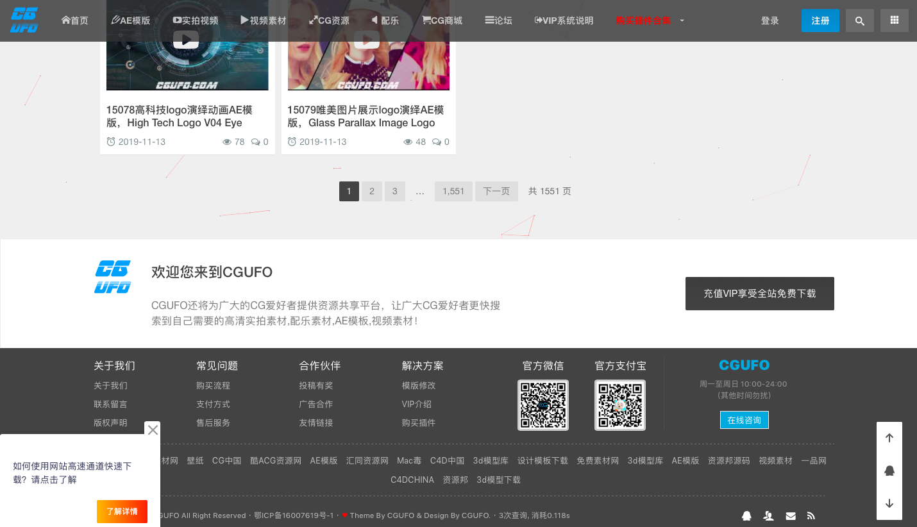This screenshot has width=917, height=527.
Task: Go to the 视频素材 nav menu item
Action: tap(263, 21)
